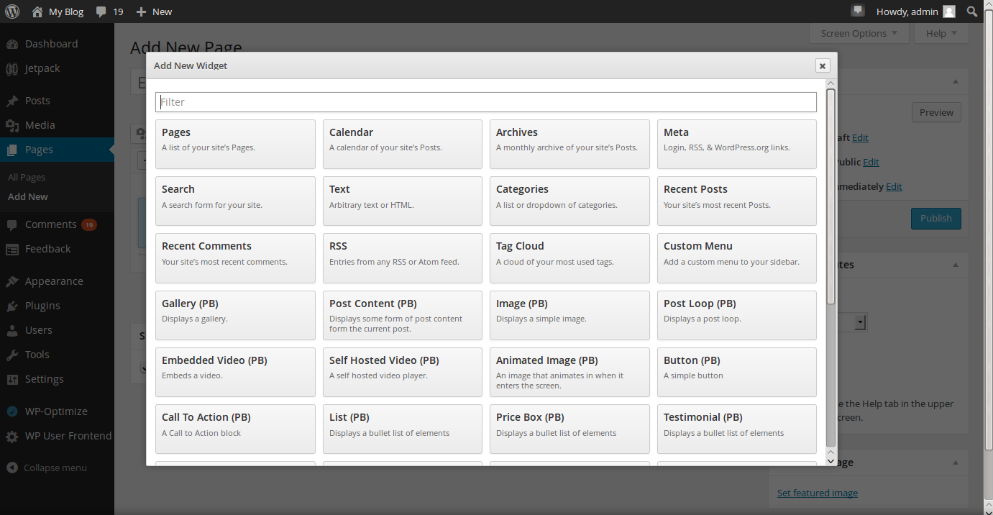Image resolution: width=993 pixels, height=515 pixels.
Task: Add the Custom Menu widget
Action: pos(737,258)
